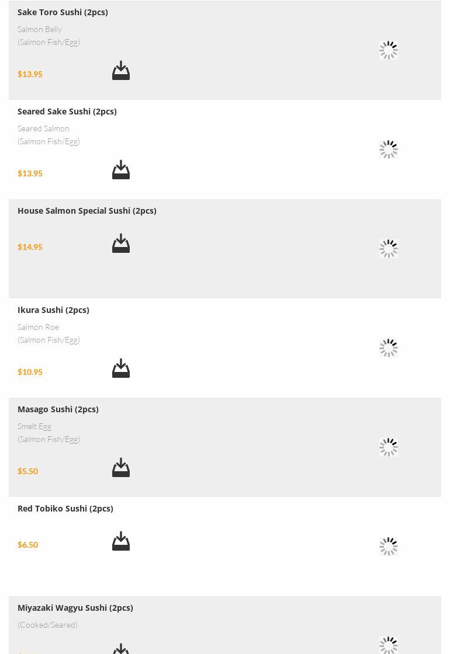The height and width of the screenshot is (654, 450).
Task: Select House Salmon Special Sushi title
Action: point(87,211)
